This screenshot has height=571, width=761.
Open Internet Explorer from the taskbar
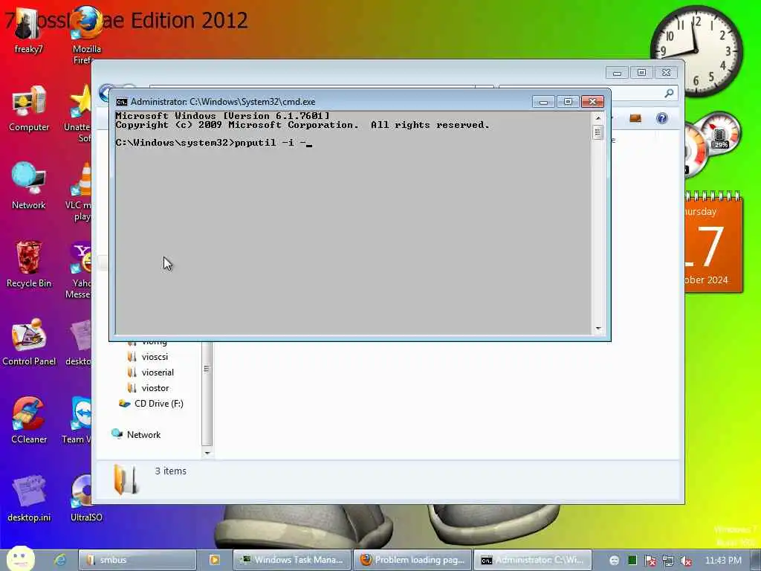[60, 560]
